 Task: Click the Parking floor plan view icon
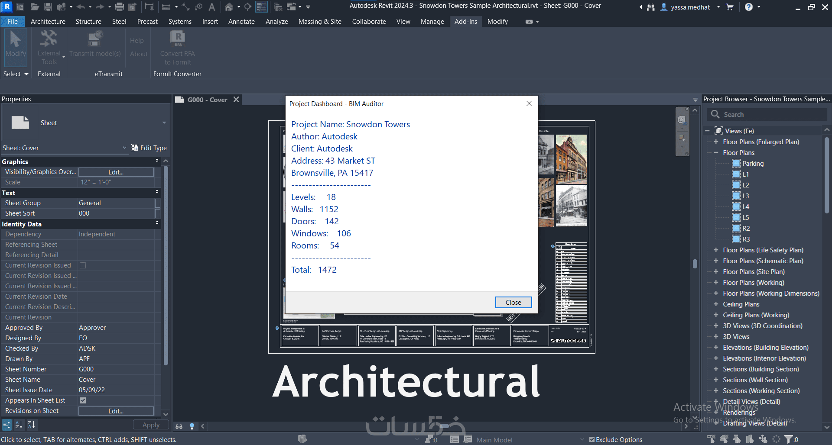tap(736, 163)
